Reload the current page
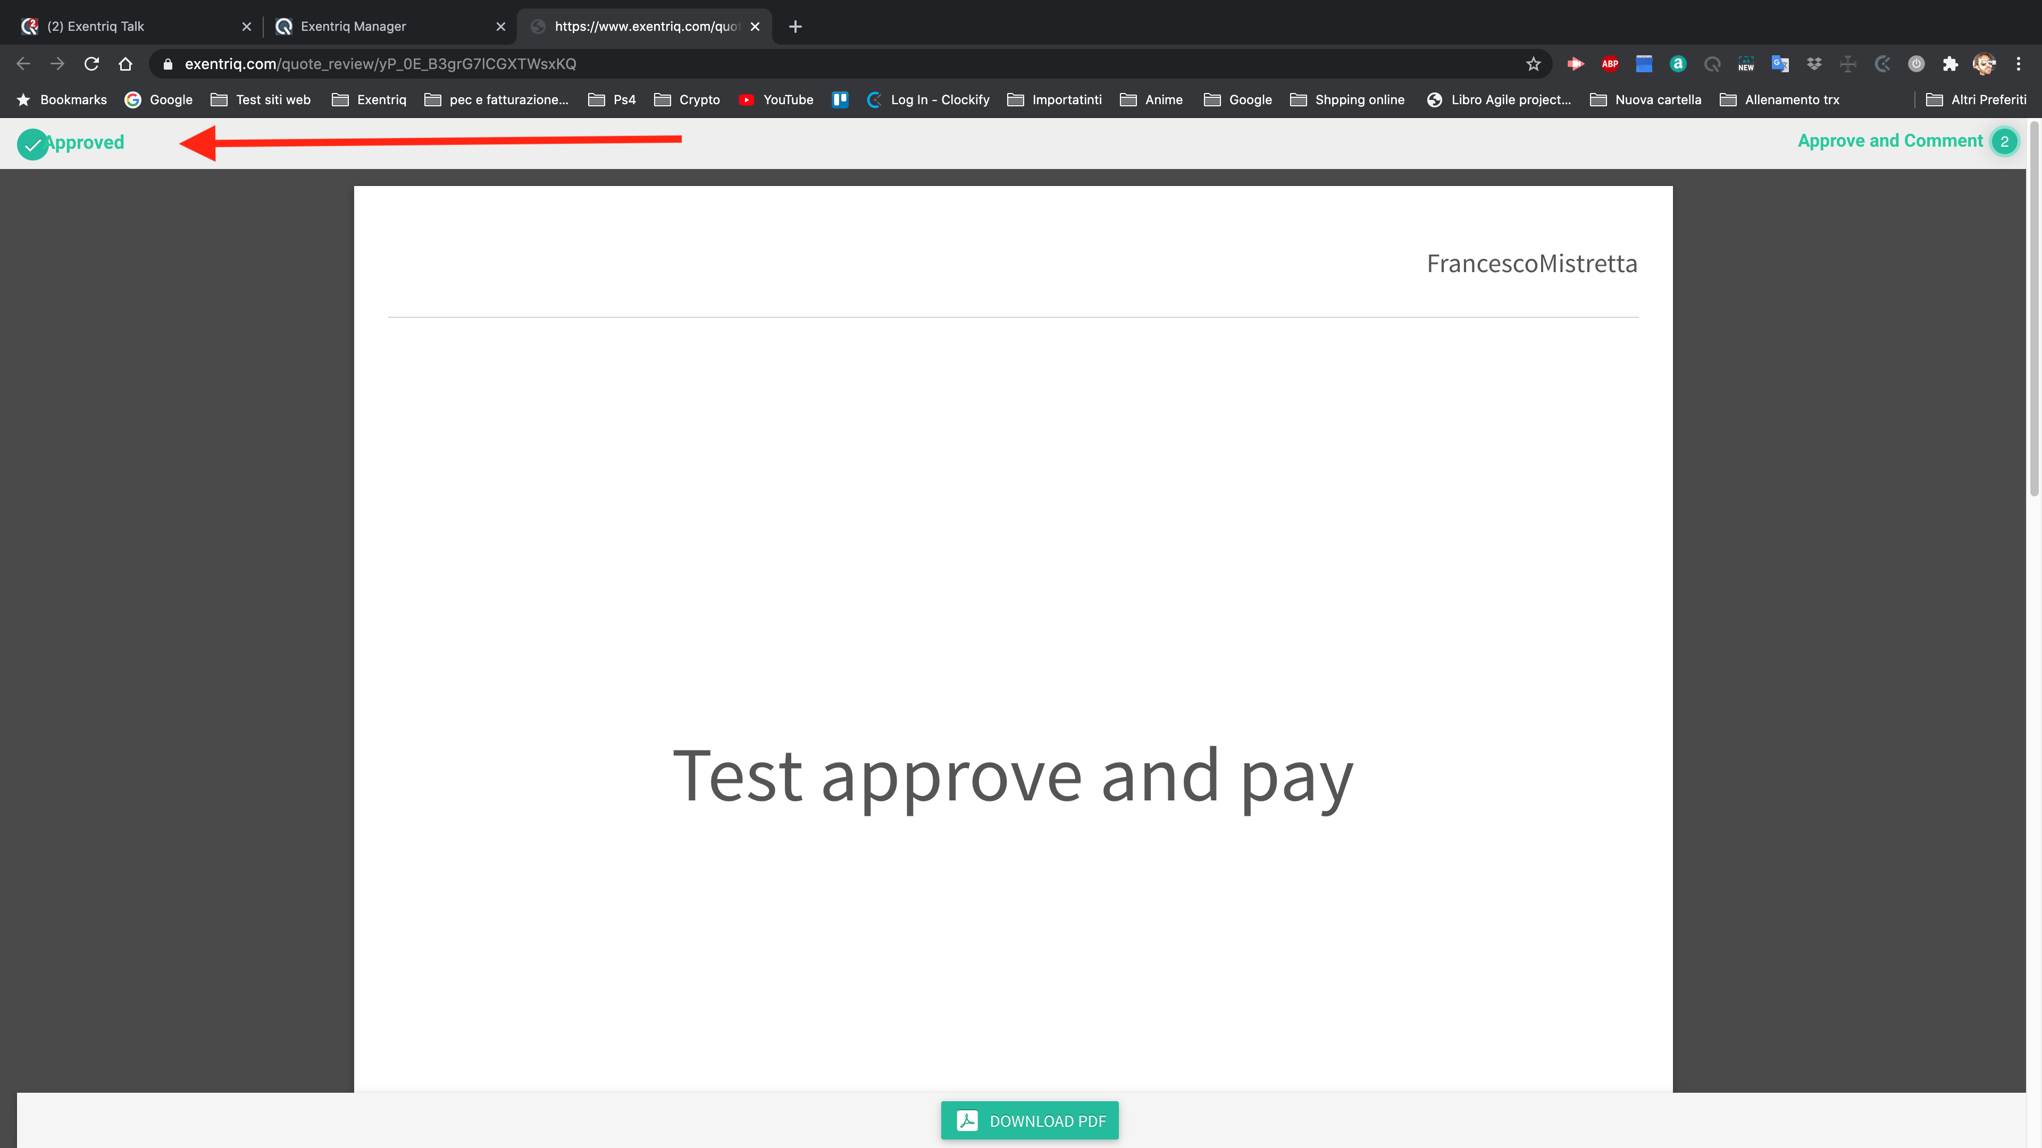 pos(91,64)
